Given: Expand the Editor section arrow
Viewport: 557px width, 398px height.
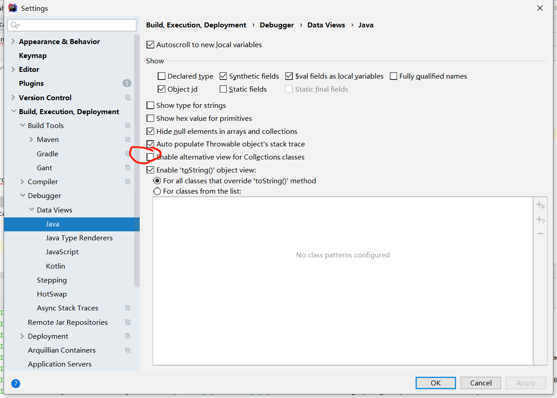Looking at the screenshot, I should pyautogui.click(x=13, y=70).
